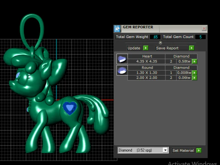The image size is (220, 165).
Task: Click green arrow on 0.008tw row
Action: [x=194, y=73]
